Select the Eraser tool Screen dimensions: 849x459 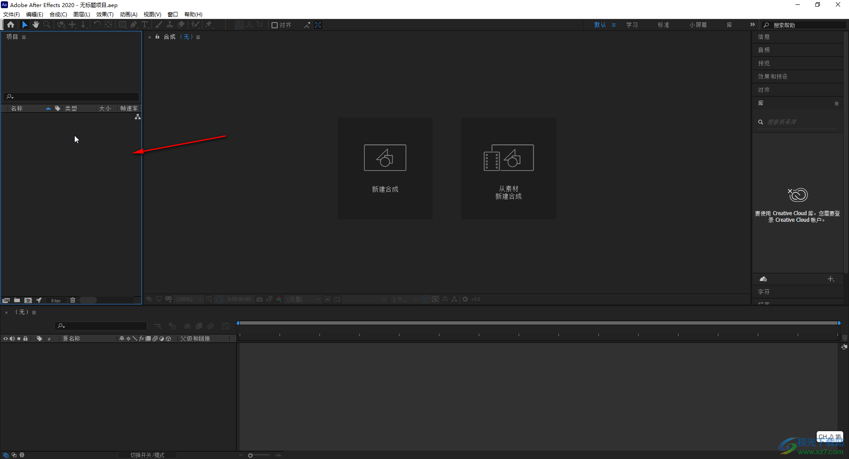click(x=181, y=25)
